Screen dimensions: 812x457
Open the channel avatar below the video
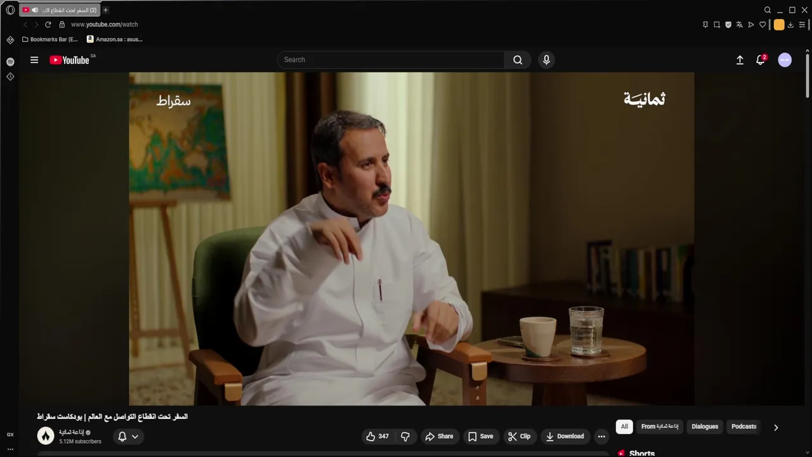pyautogui.click(x=46, y=435)
